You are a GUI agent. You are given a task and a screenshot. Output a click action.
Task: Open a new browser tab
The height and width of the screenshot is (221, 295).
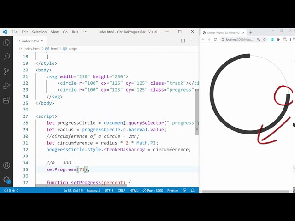[250, 33]
